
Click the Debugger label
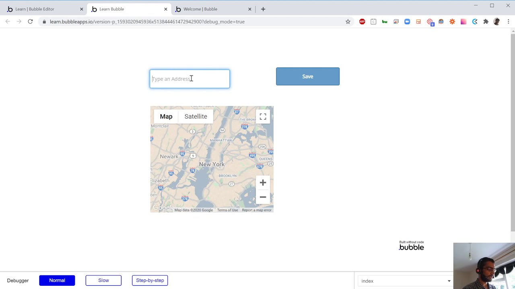click(x=18, y=281)
